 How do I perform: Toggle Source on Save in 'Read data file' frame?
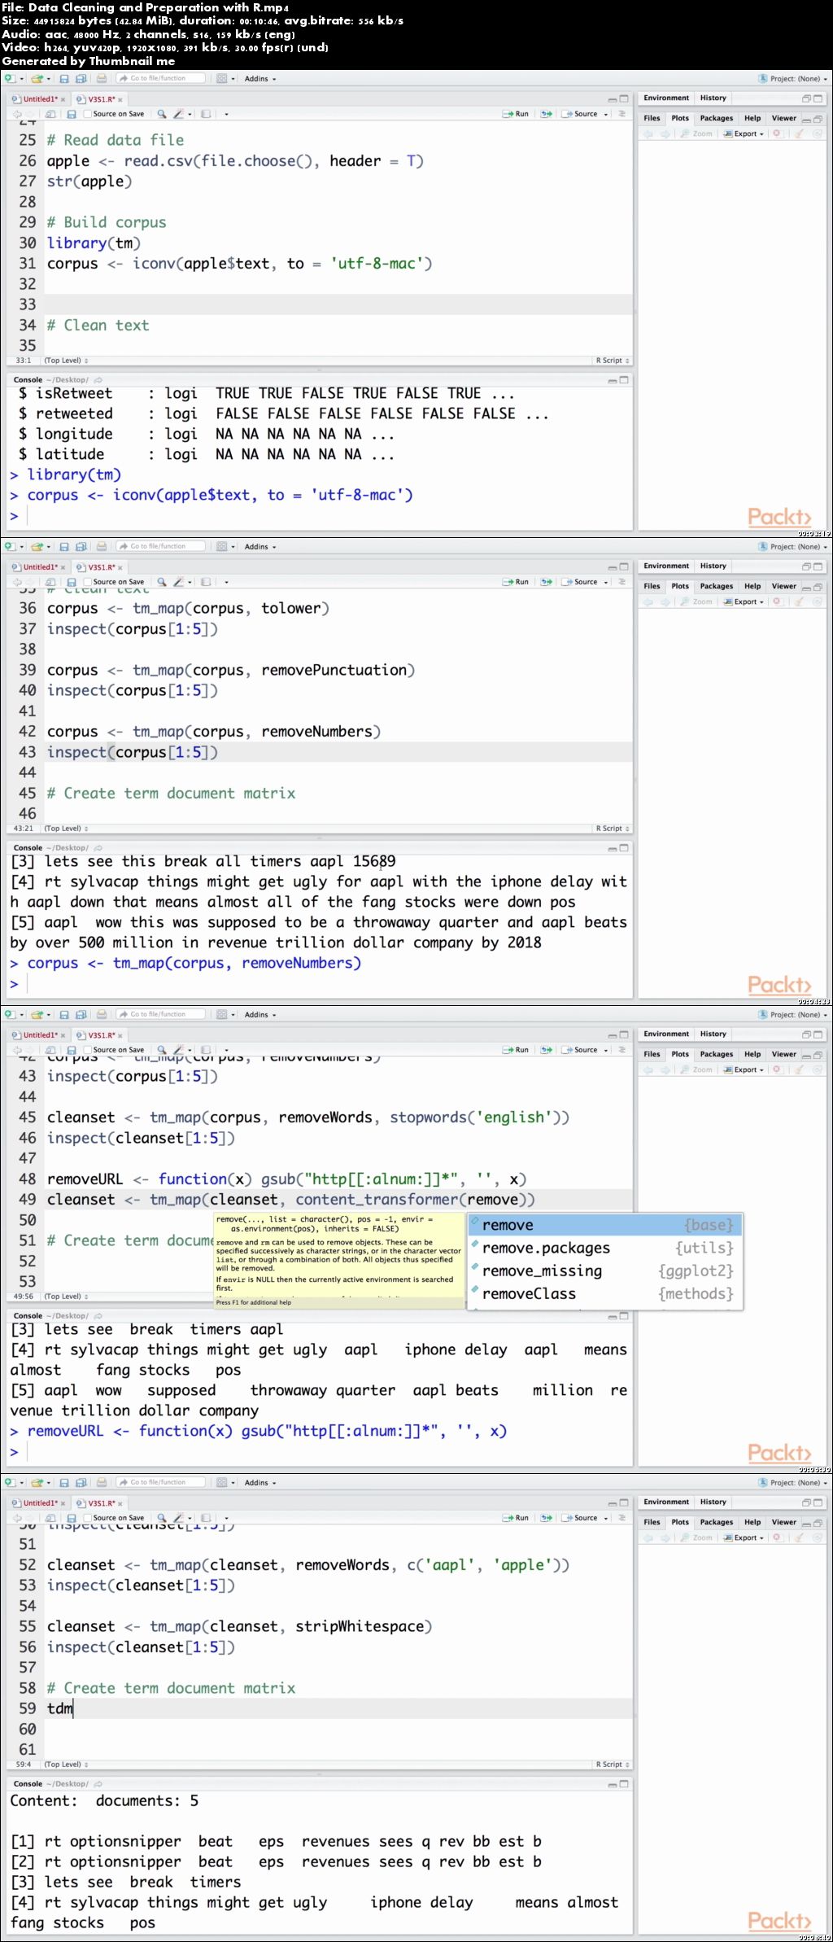coord(87,114)
